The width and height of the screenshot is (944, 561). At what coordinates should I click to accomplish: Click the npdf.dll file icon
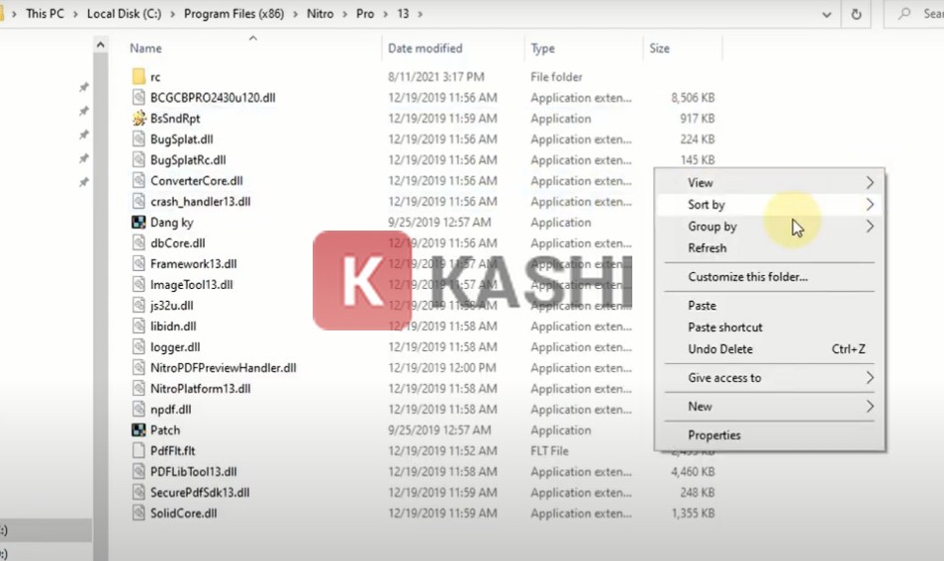coord(139,409)
